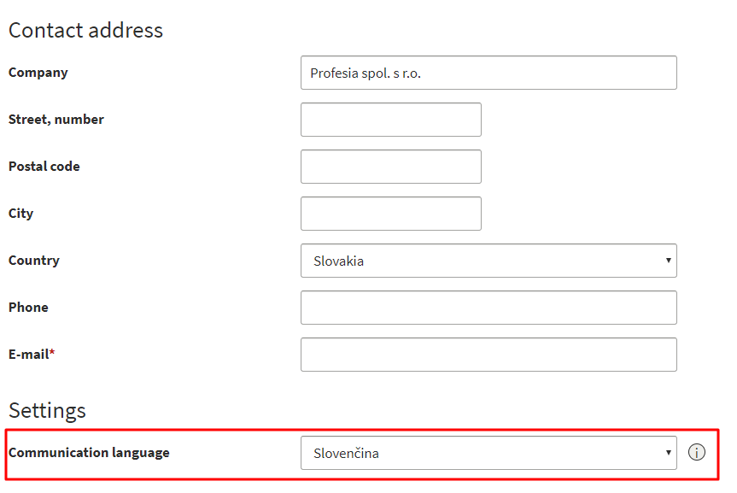Click into the Street, number input field
This screenshot has width=737, height=493.
(391, 120)
